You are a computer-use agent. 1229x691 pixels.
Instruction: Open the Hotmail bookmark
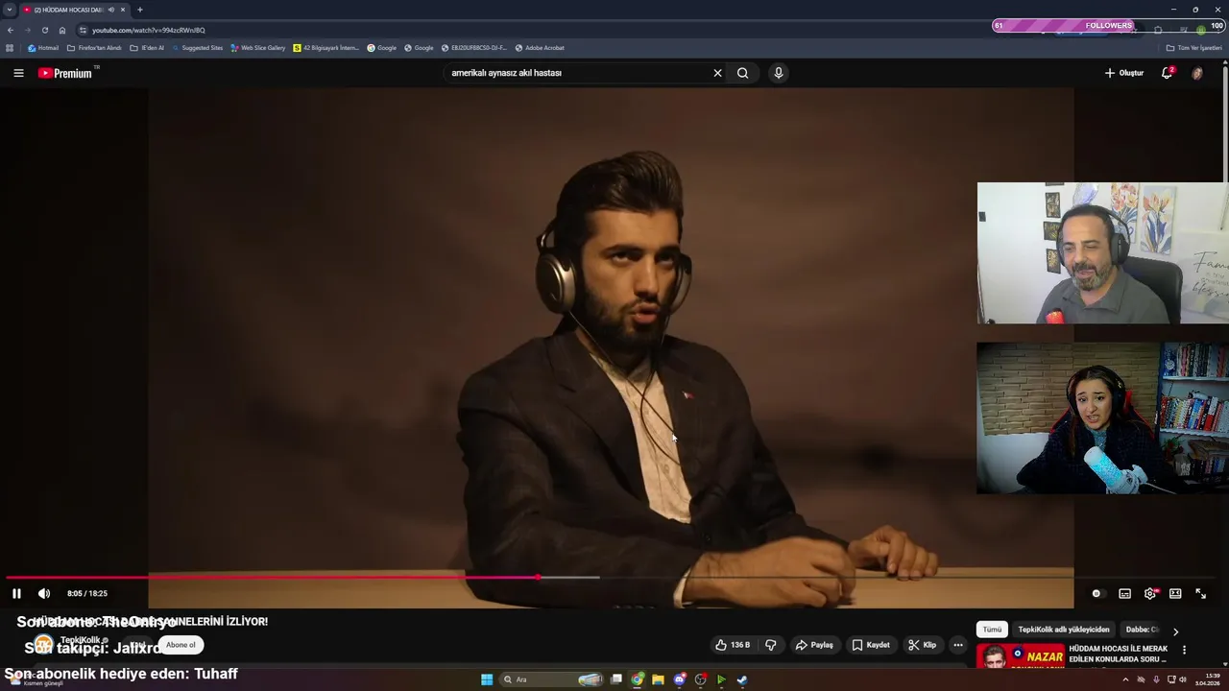coord(43,48)
